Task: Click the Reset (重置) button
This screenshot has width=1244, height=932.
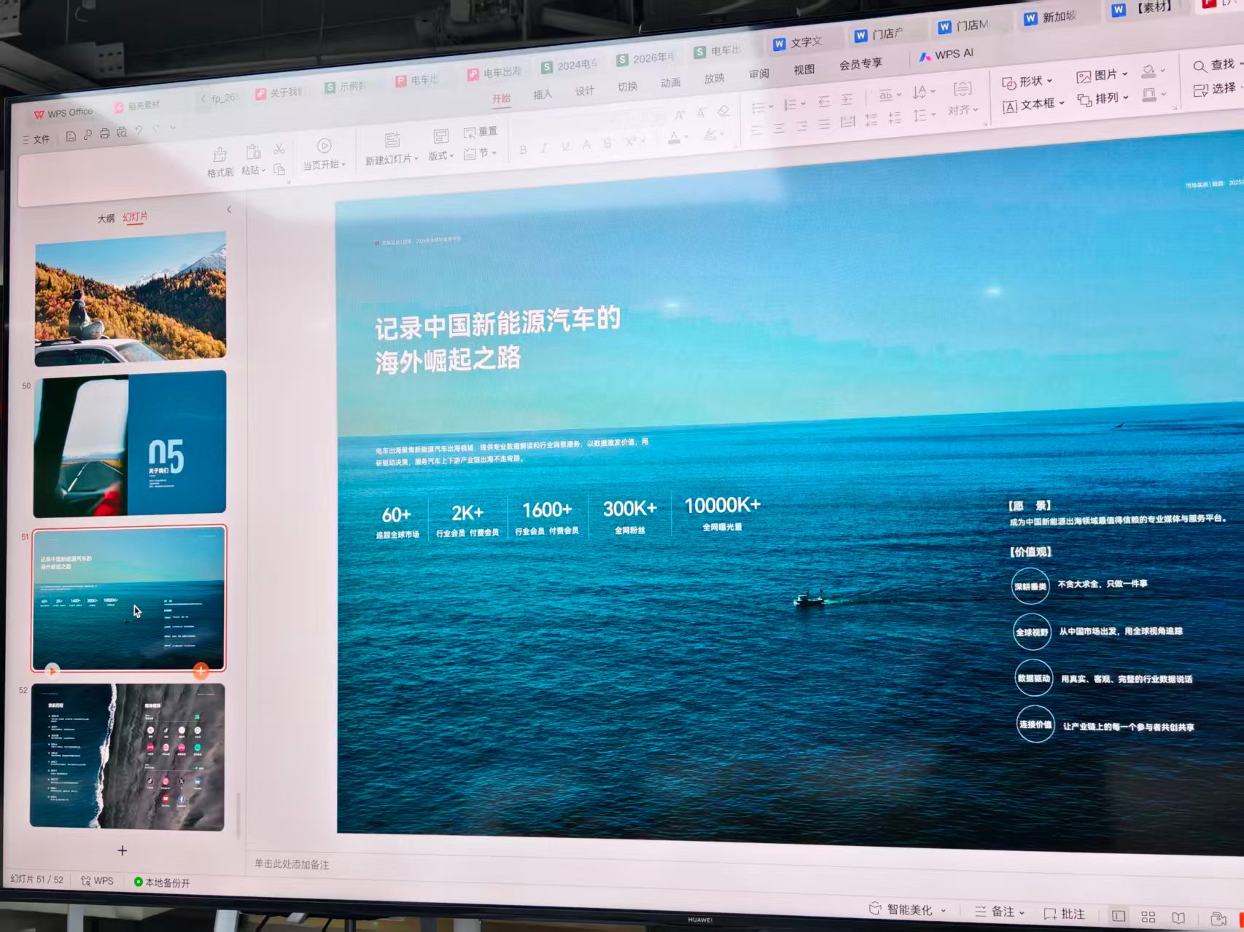Action: pyautogui.click(x=481, y=132)
